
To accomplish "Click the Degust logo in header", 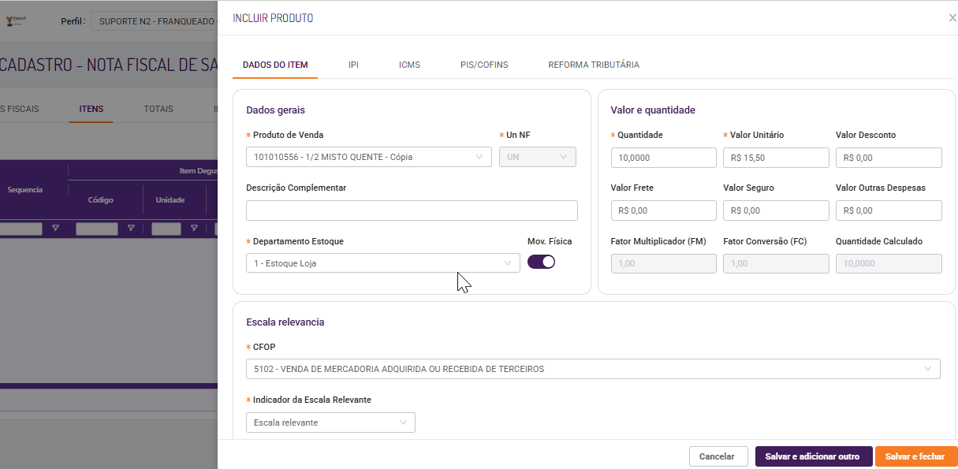I will pyautogui.click(x=16, y=20).
